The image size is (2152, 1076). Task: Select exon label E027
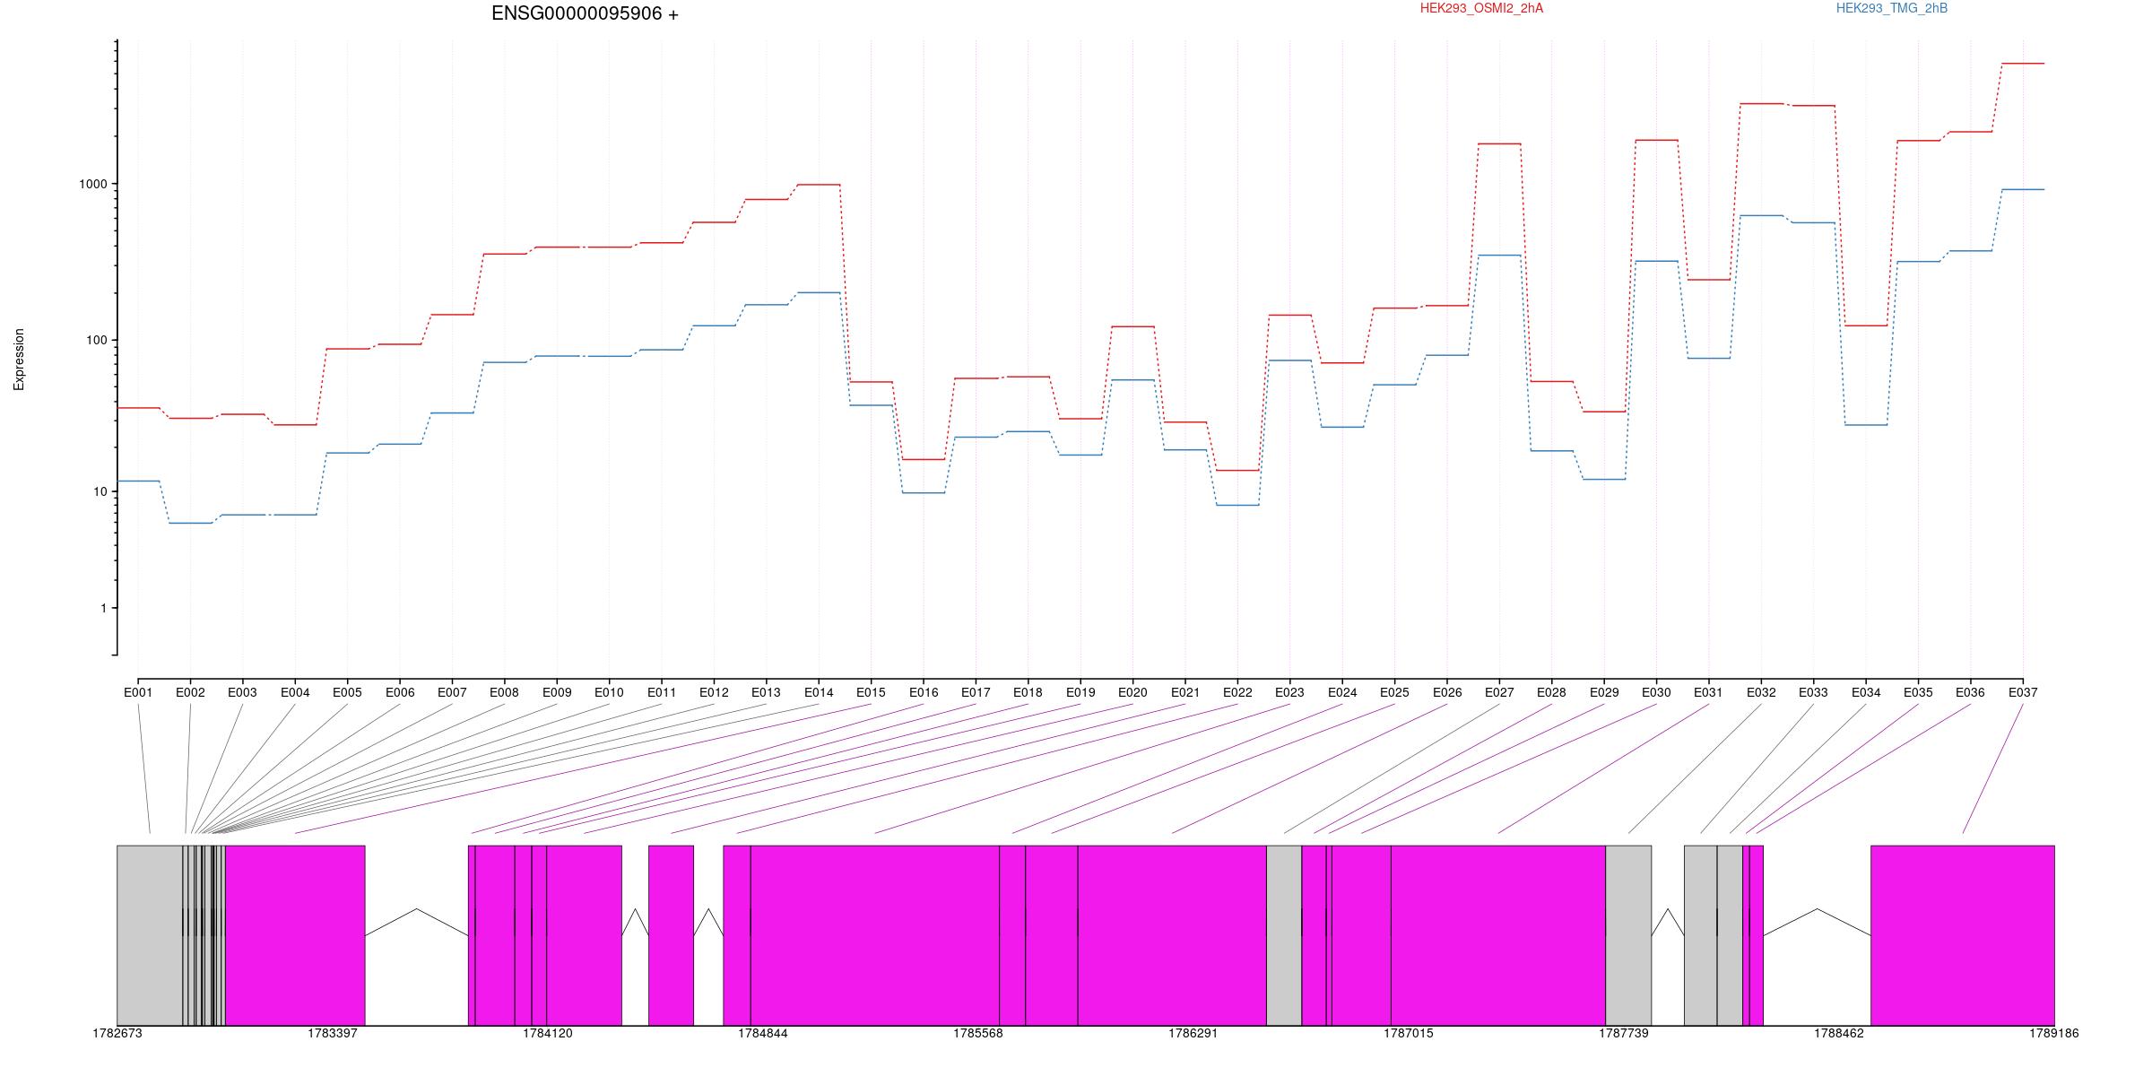(x=1499, y=692)
